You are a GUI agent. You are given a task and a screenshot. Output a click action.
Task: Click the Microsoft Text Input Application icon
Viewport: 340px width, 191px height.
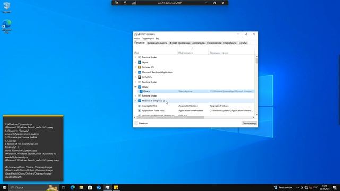coord(140,72)
